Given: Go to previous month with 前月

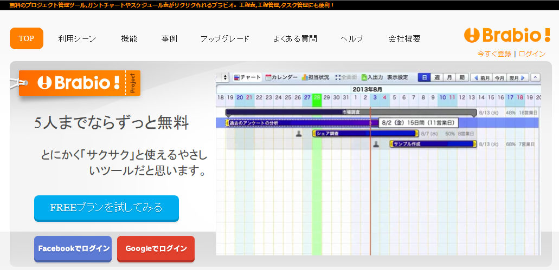Looking at the screenshot, I should point(481,77).
